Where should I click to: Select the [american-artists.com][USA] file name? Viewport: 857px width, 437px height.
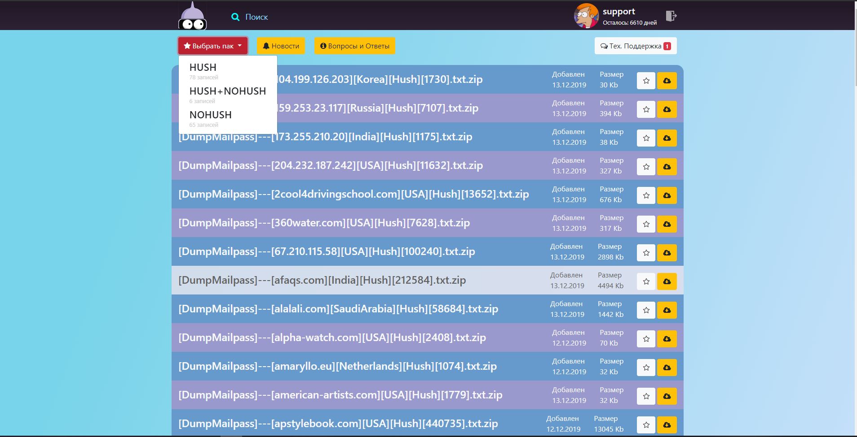pyautogui.click(x=340, y=395)
